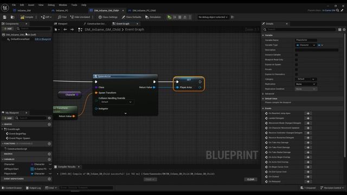Compile the blueprint
The width and height of the screenshot is (347, 195).
27,17
